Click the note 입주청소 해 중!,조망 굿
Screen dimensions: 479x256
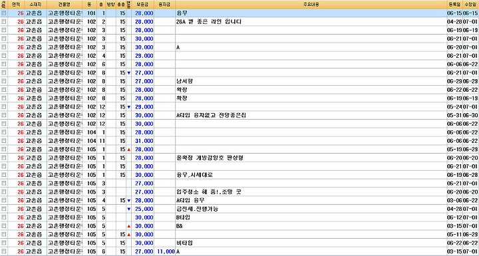coord(210,192)
